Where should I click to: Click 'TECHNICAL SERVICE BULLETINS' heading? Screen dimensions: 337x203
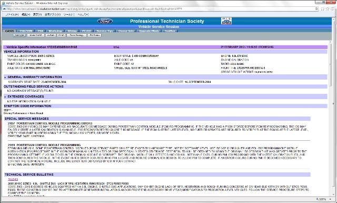click(29, 175)
